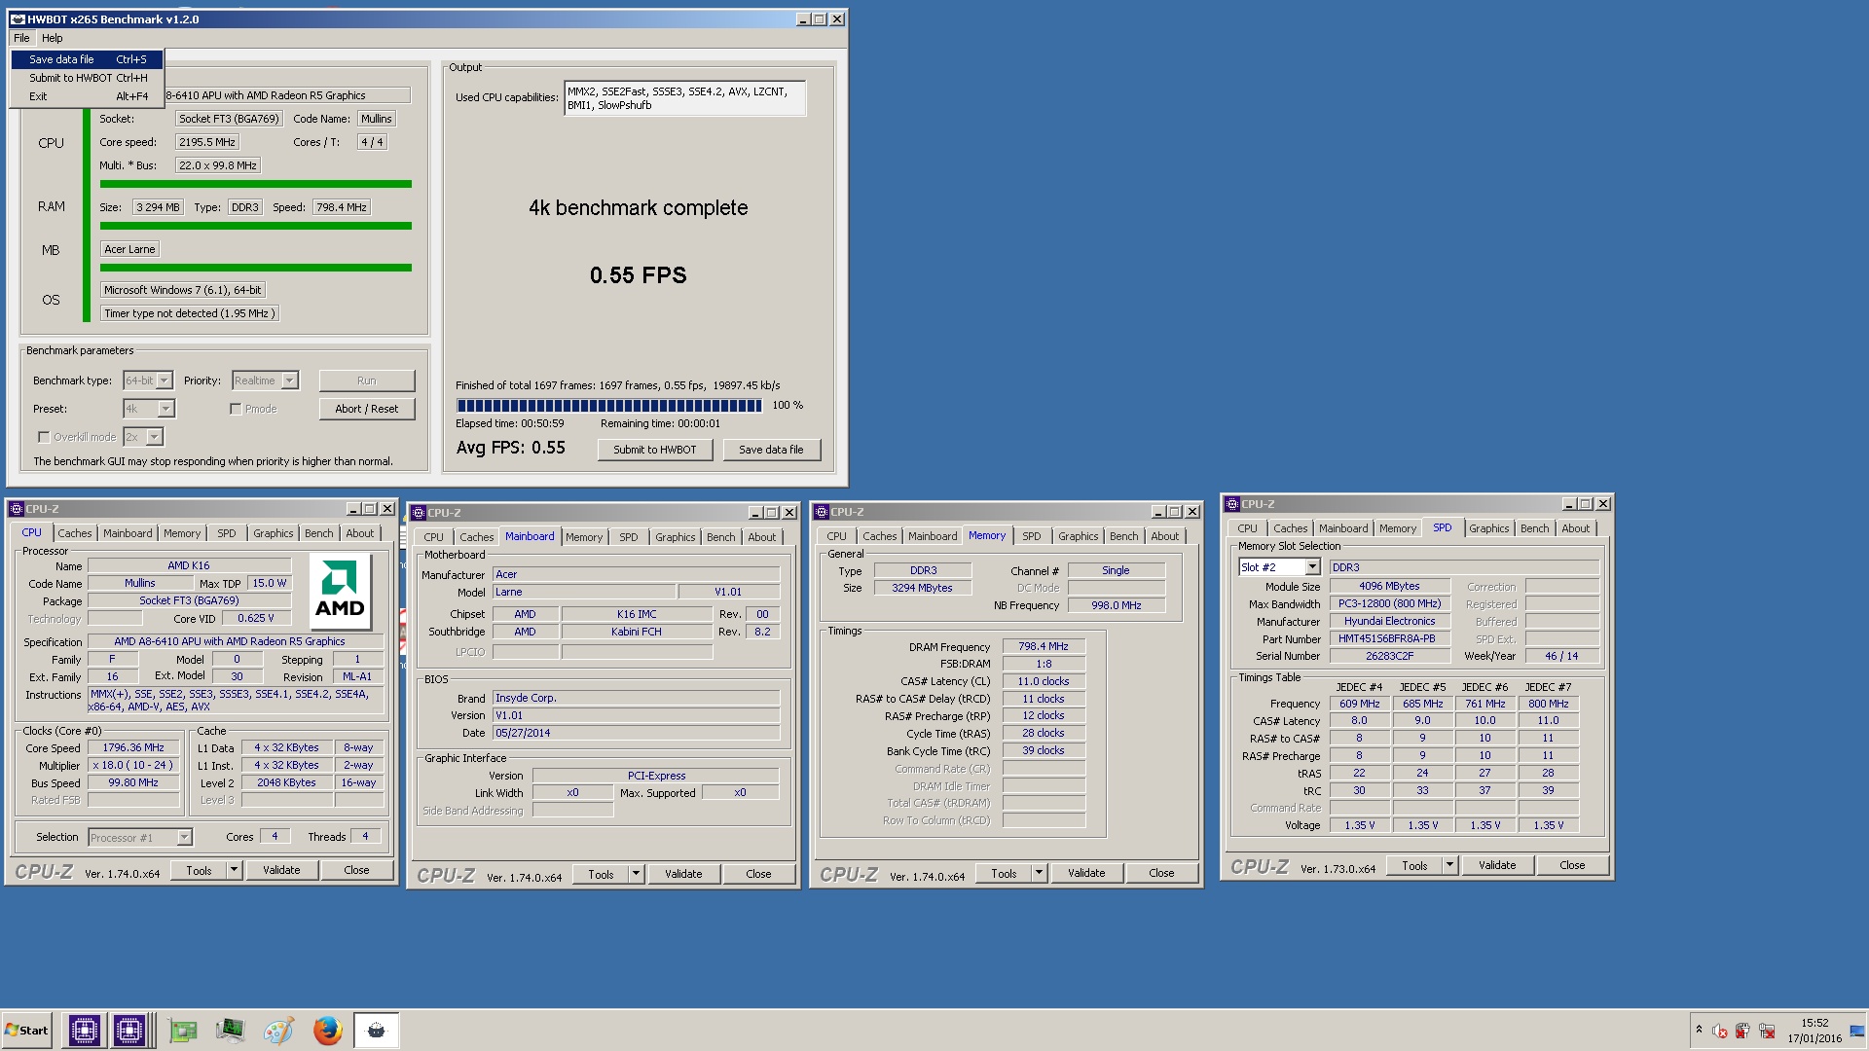Click the taskbar clock showing 15:52
This screenshot has width=1869, height=1051.
[1814, 1031]
